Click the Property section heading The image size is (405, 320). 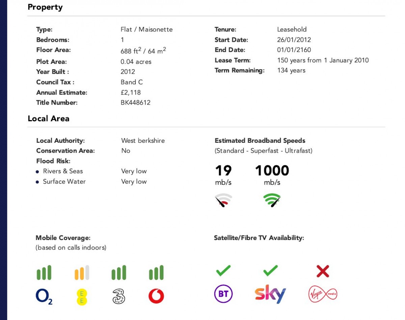pos(45,7)
